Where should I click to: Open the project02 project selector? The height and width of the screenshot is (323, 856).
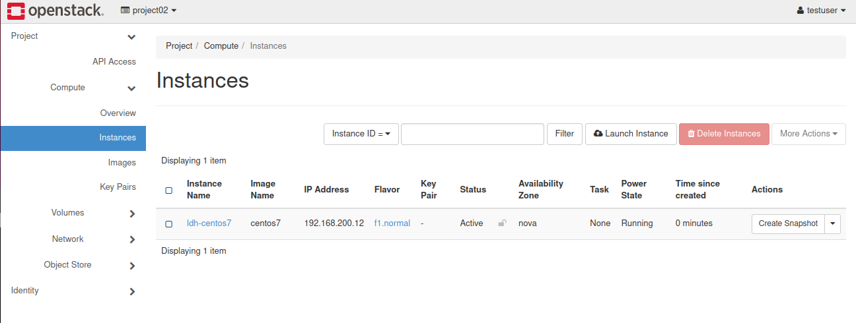pos(149,11)
